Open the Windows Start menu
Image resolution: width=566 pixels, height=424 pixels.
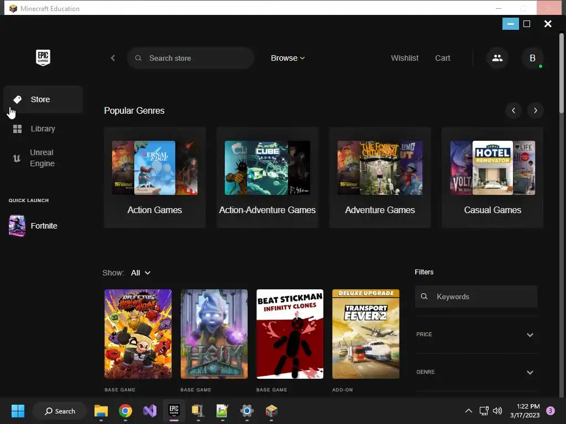click(x=18, y=411)
